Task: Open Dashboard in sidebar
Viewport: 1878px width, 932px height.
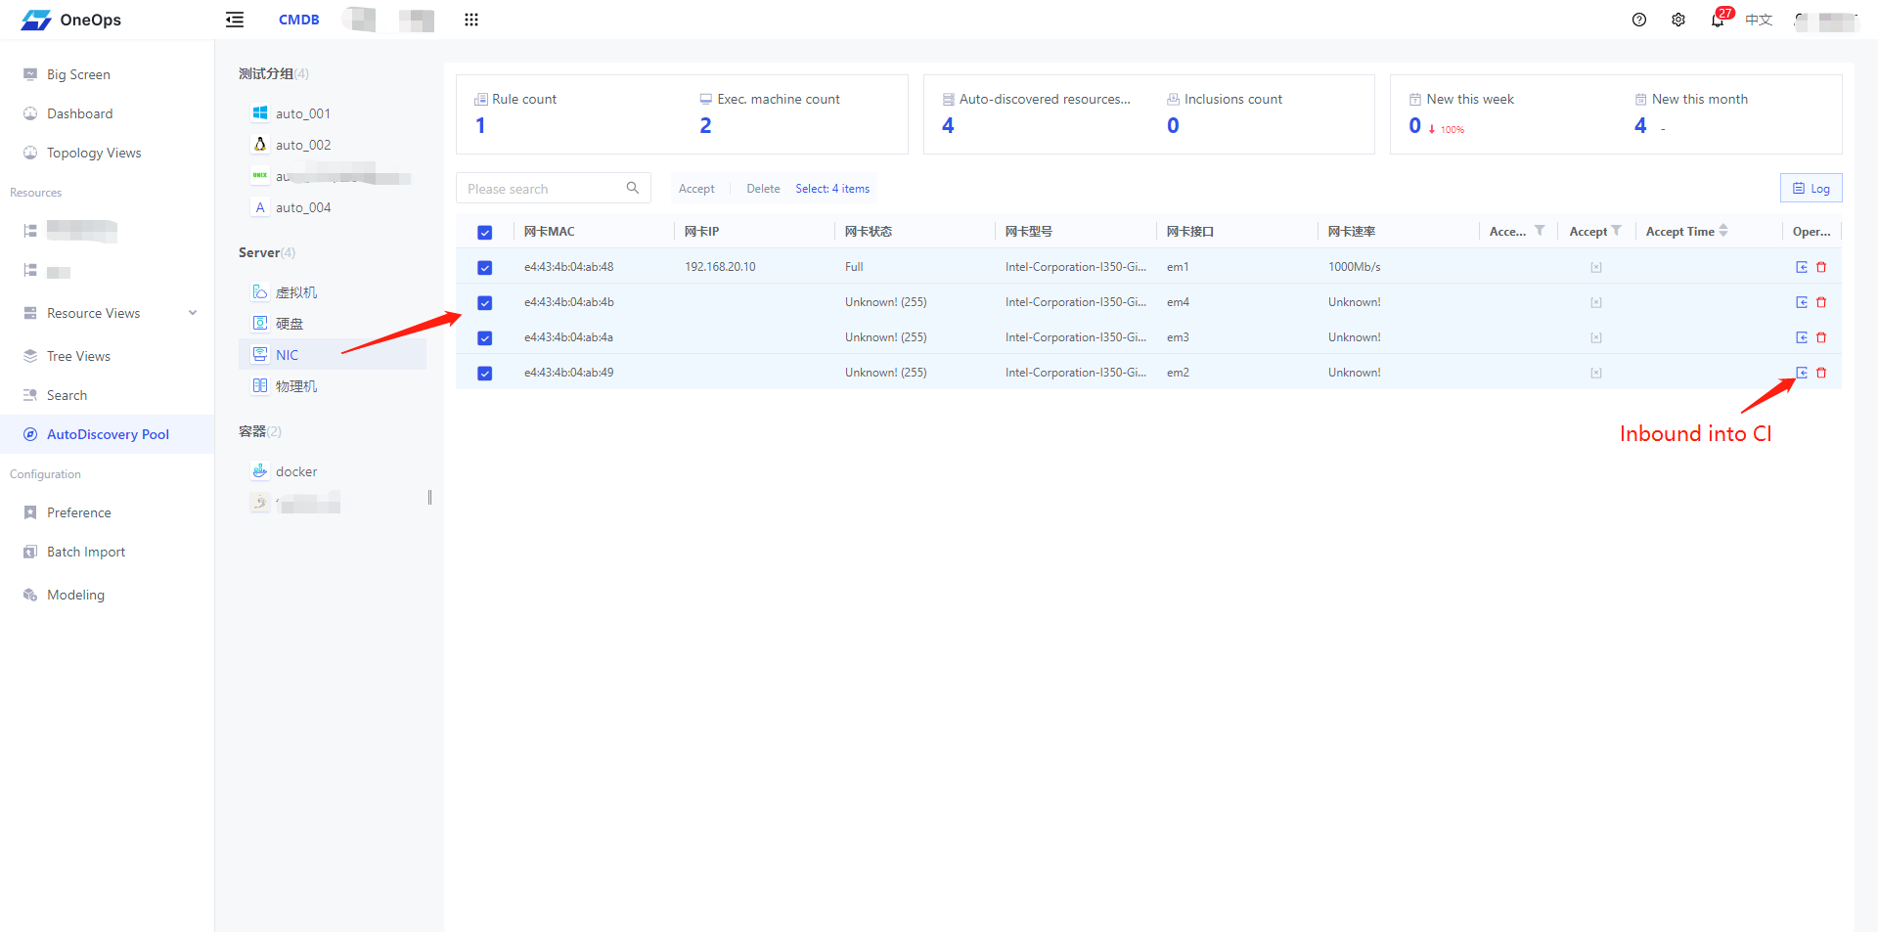Action: [x=79, y=113]
